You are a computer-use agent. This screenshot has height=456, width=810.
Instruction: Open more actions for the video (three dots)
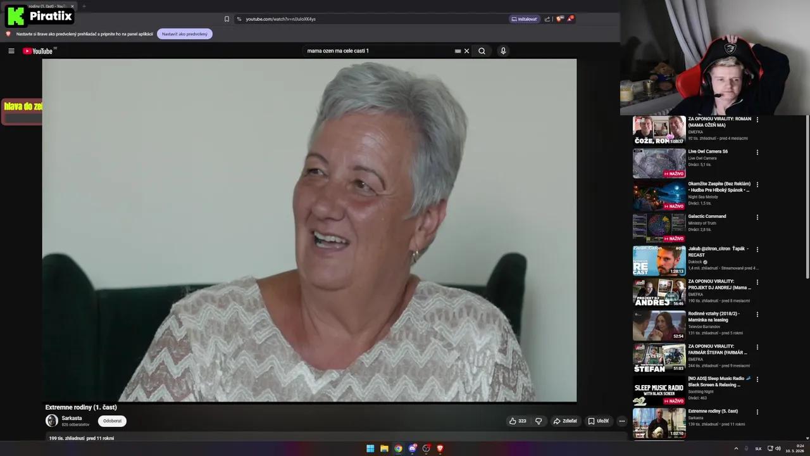(621, 421)
